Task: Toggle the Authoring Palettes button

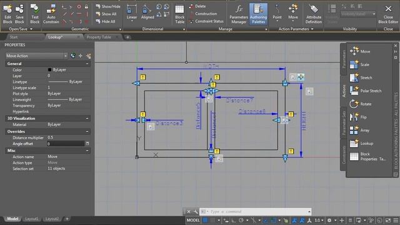Action: [x=258, y=14]
